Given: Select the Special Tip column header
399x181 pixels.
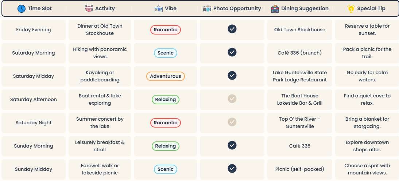Looking at the screenshot, I should pos(371,9).
